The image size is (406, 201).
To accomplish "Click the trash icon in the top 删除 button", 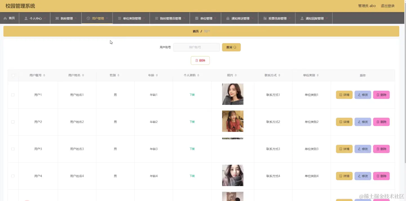I will click(x=197, y=60).
